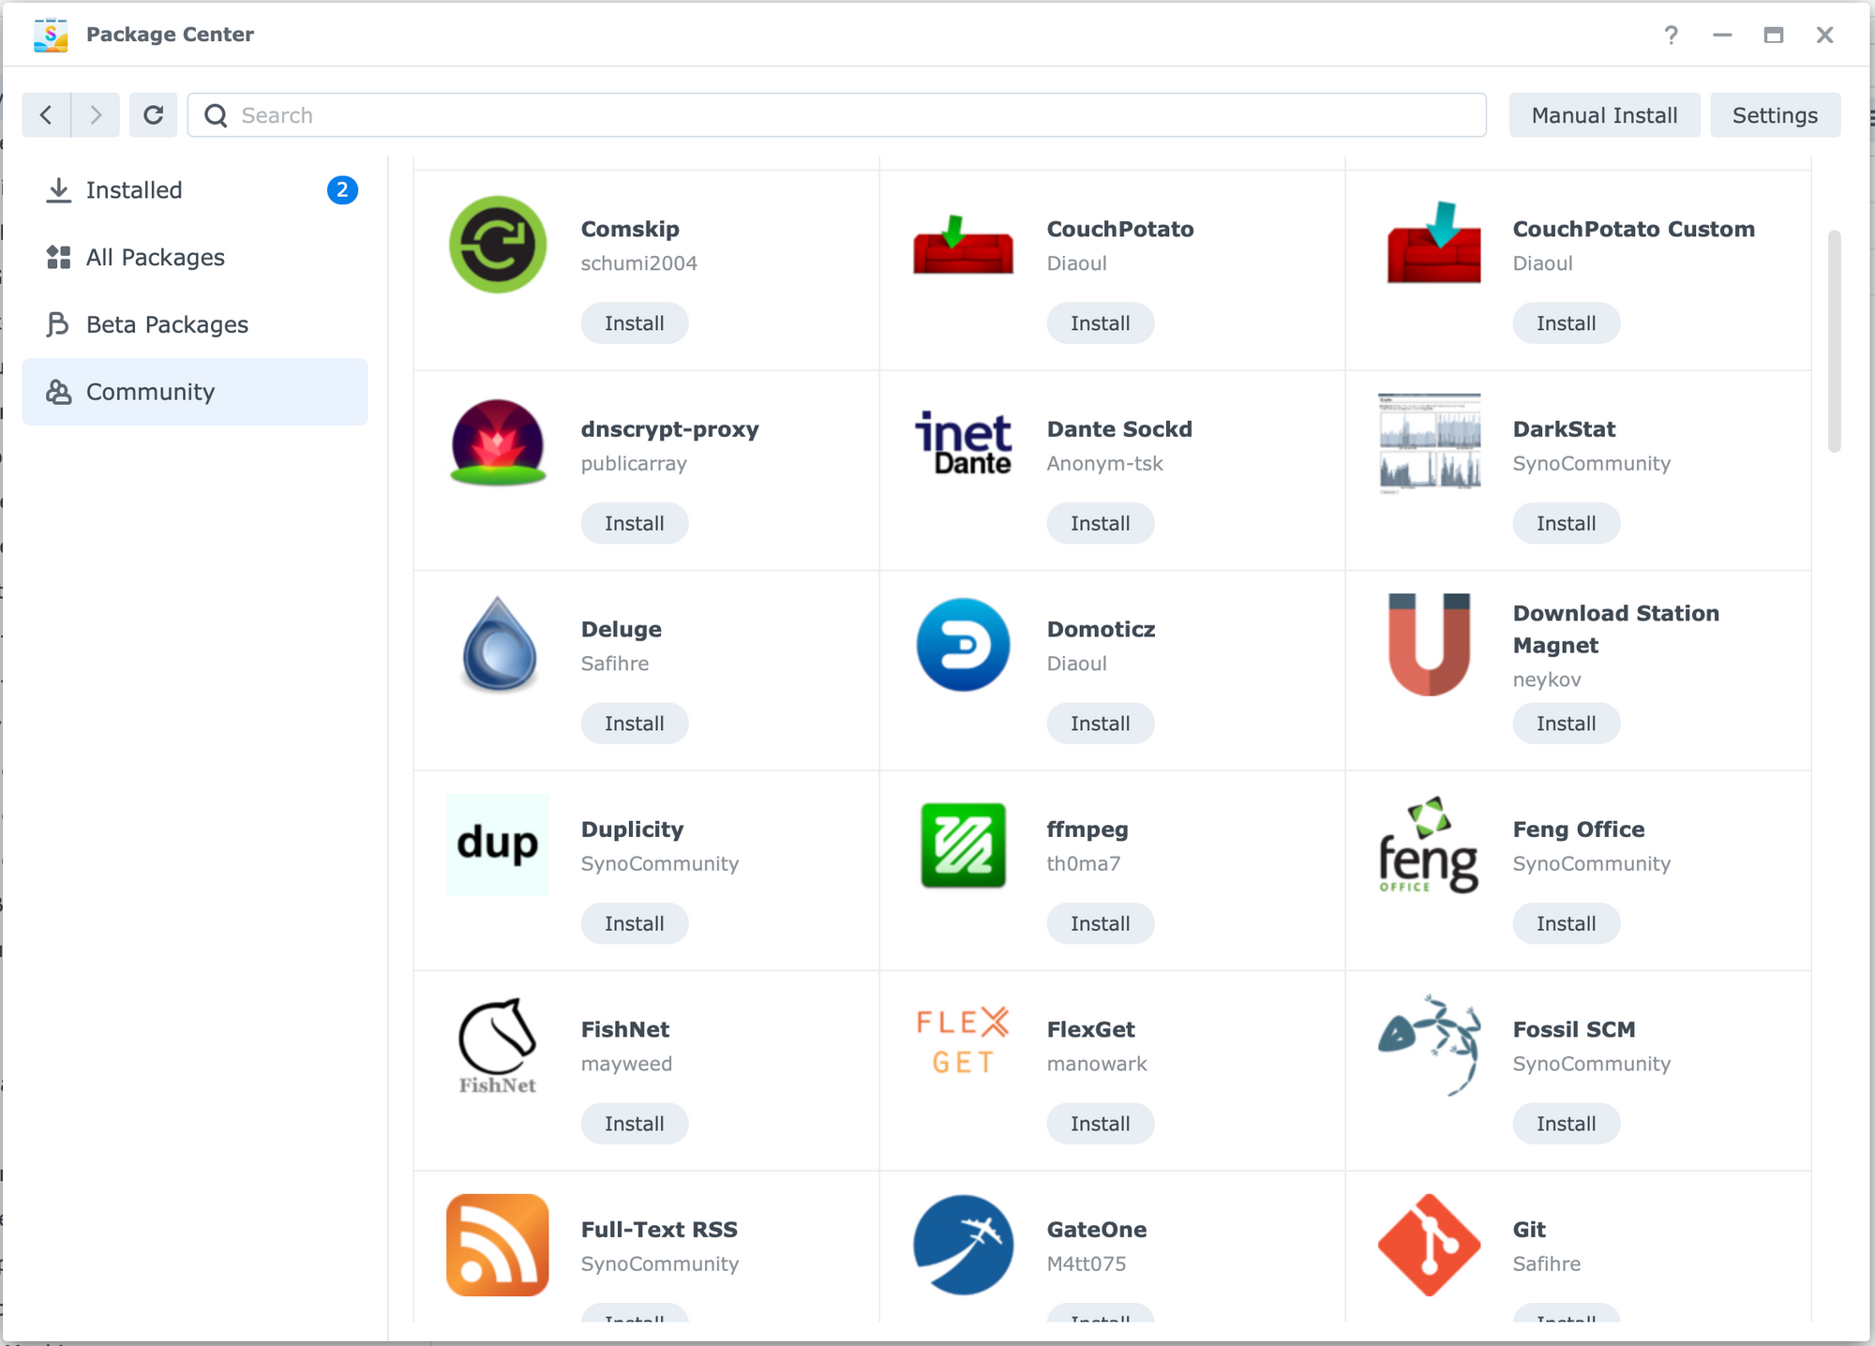Select the All Packages section
Image resolution: width=1875 pixels, height=1346 pixels.
[156, 258]
